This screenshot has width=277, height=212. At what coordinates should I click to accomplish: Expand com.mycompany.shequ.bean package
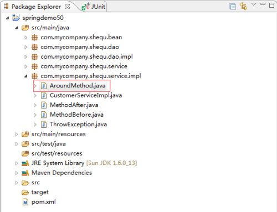pos(26,38)
